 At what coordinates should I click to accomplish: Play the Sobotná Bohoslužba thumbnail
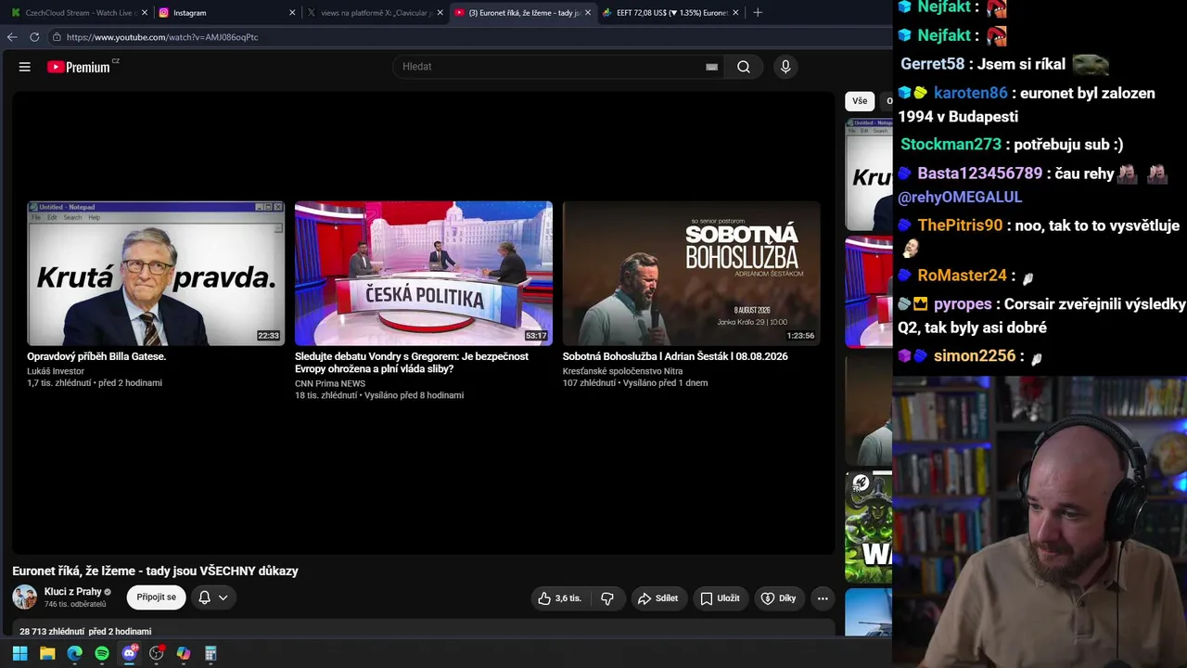click(692, 274)
